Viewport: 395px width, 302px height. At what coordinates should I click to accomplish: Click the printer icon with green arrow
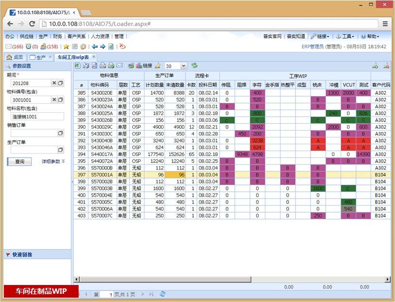[111, 66]
